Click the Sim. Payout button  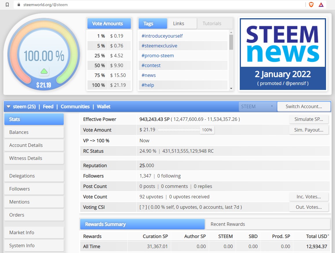(309, 130)
